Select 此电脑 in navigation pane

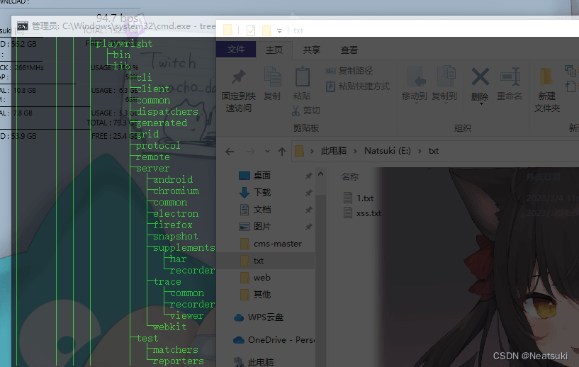click(254, 362)
